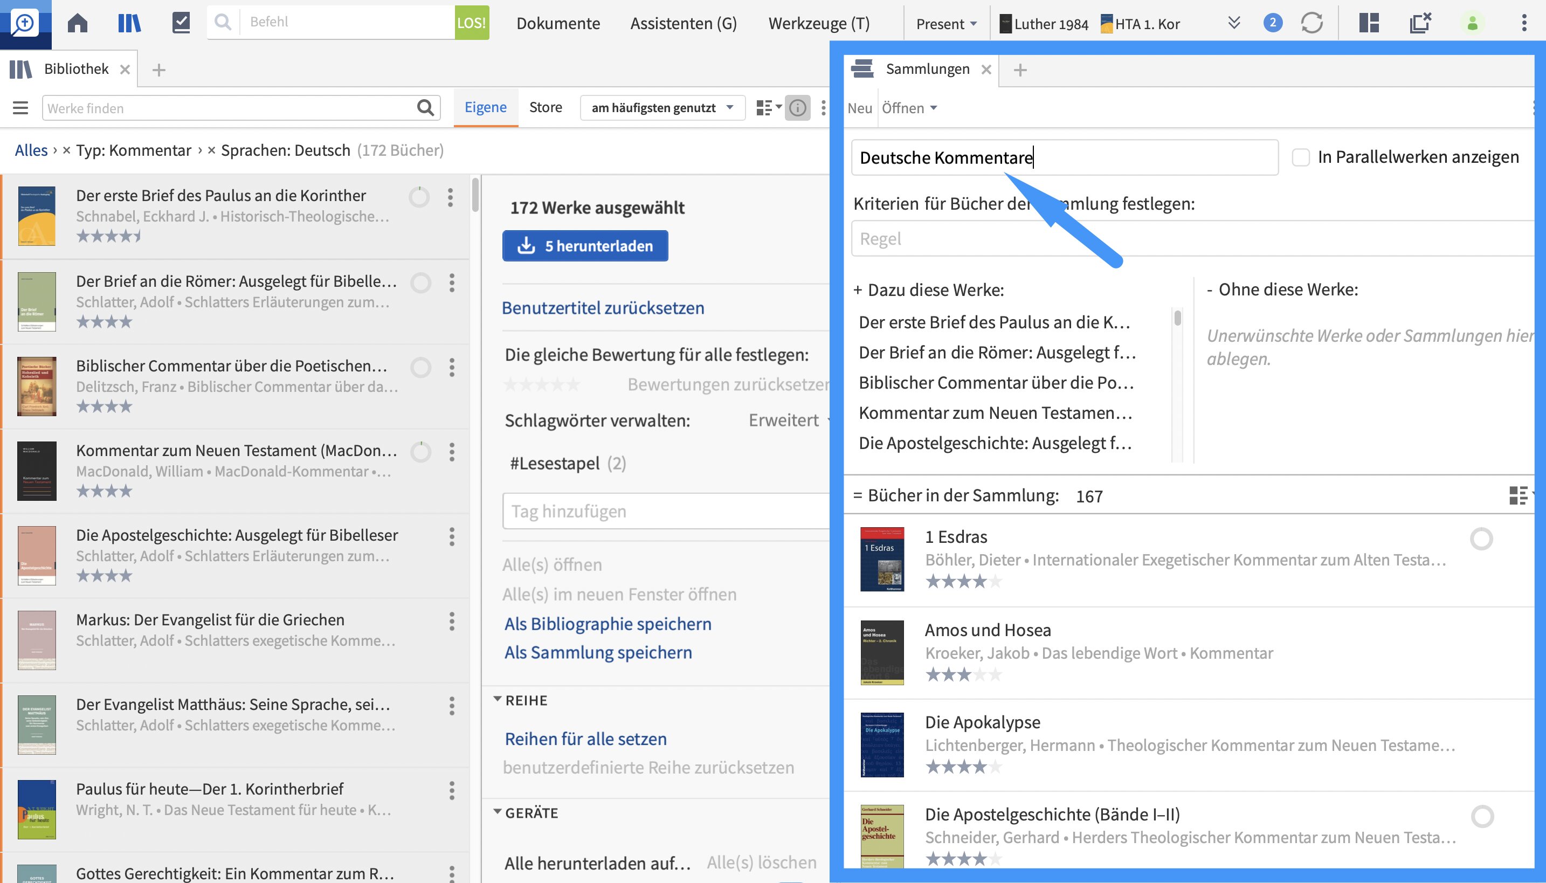Collapse the REIHE section
1546x883 pixels.
[x=498, y=700]
